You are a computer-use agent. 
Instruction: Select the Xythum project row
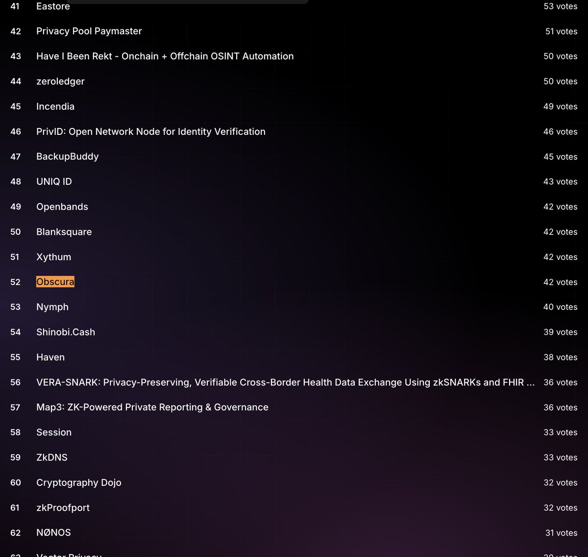pos(54,257)
